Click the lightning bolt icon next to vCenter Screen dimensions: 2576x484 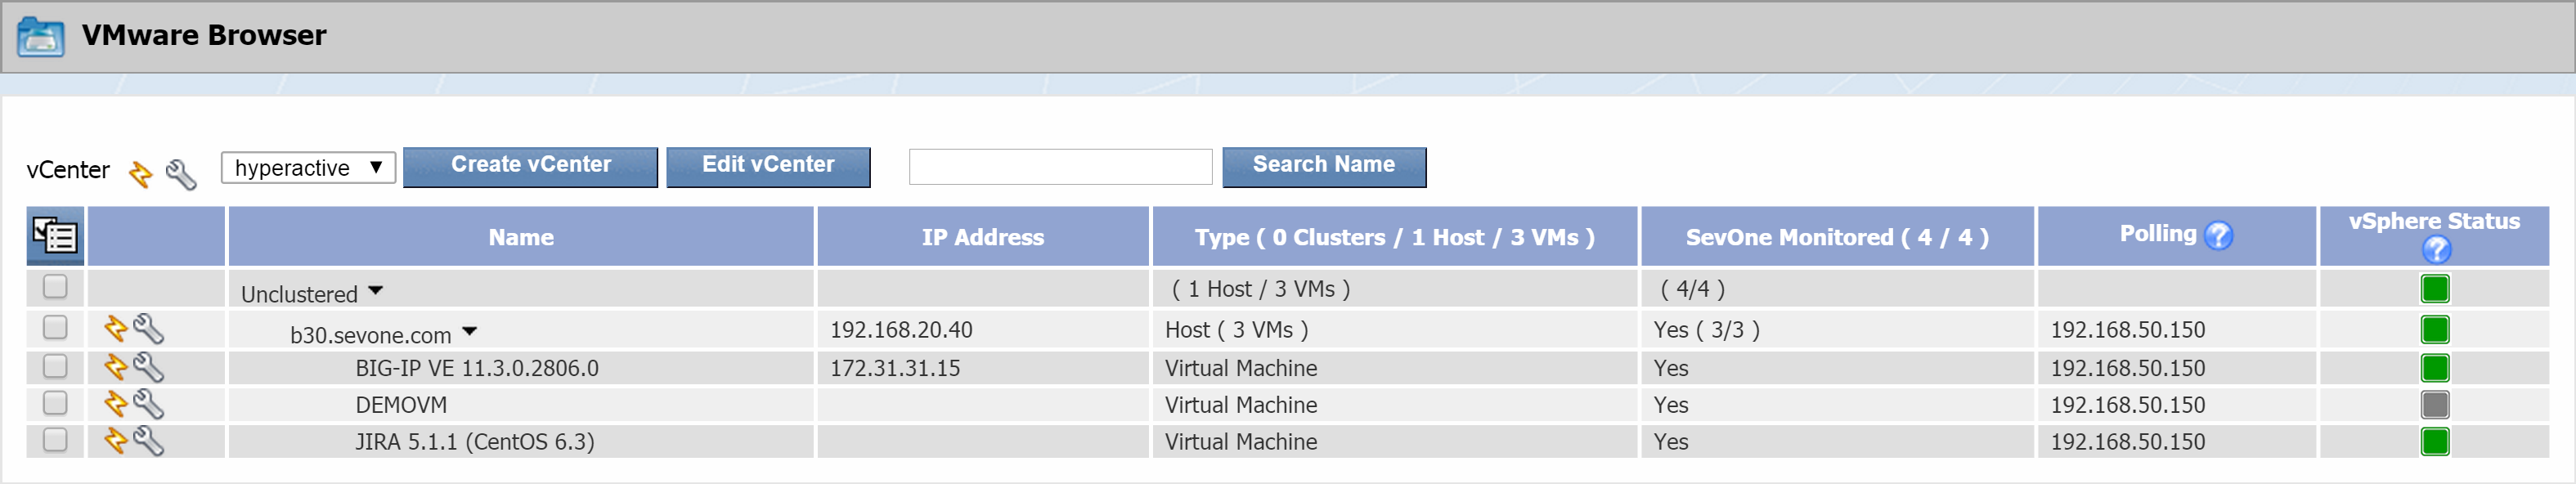[x=141, y=174]
